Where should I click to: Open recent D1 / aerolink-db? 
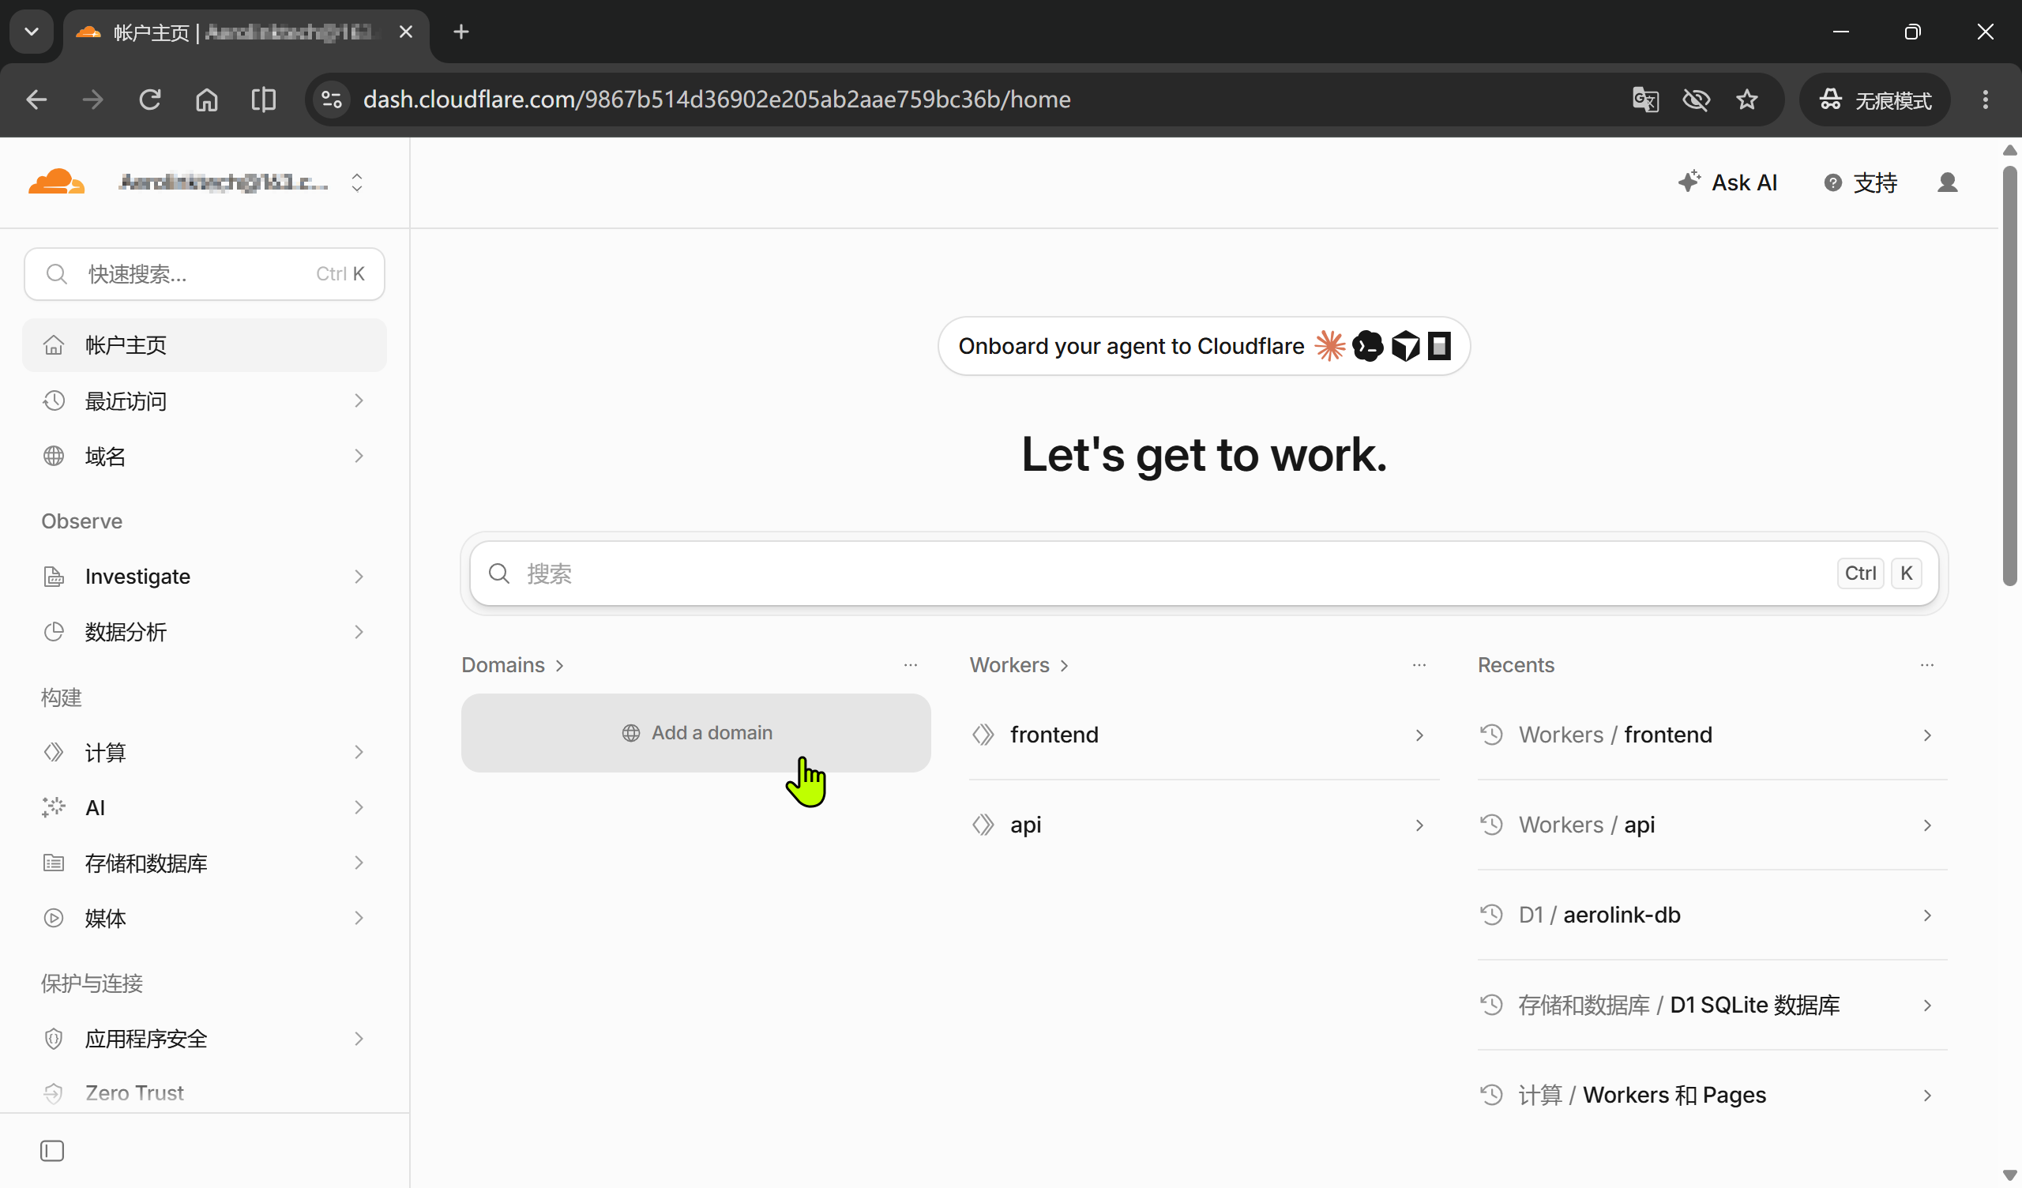1712,914
